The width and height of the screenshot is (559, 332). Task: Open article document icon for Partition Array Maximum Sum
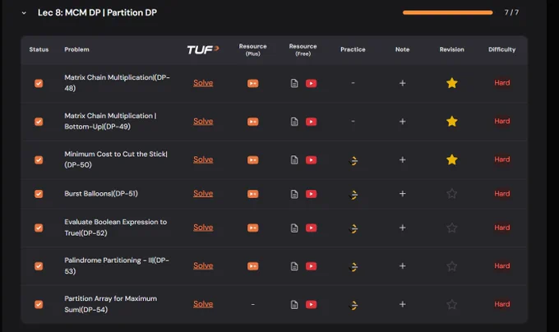coord(294,305)
